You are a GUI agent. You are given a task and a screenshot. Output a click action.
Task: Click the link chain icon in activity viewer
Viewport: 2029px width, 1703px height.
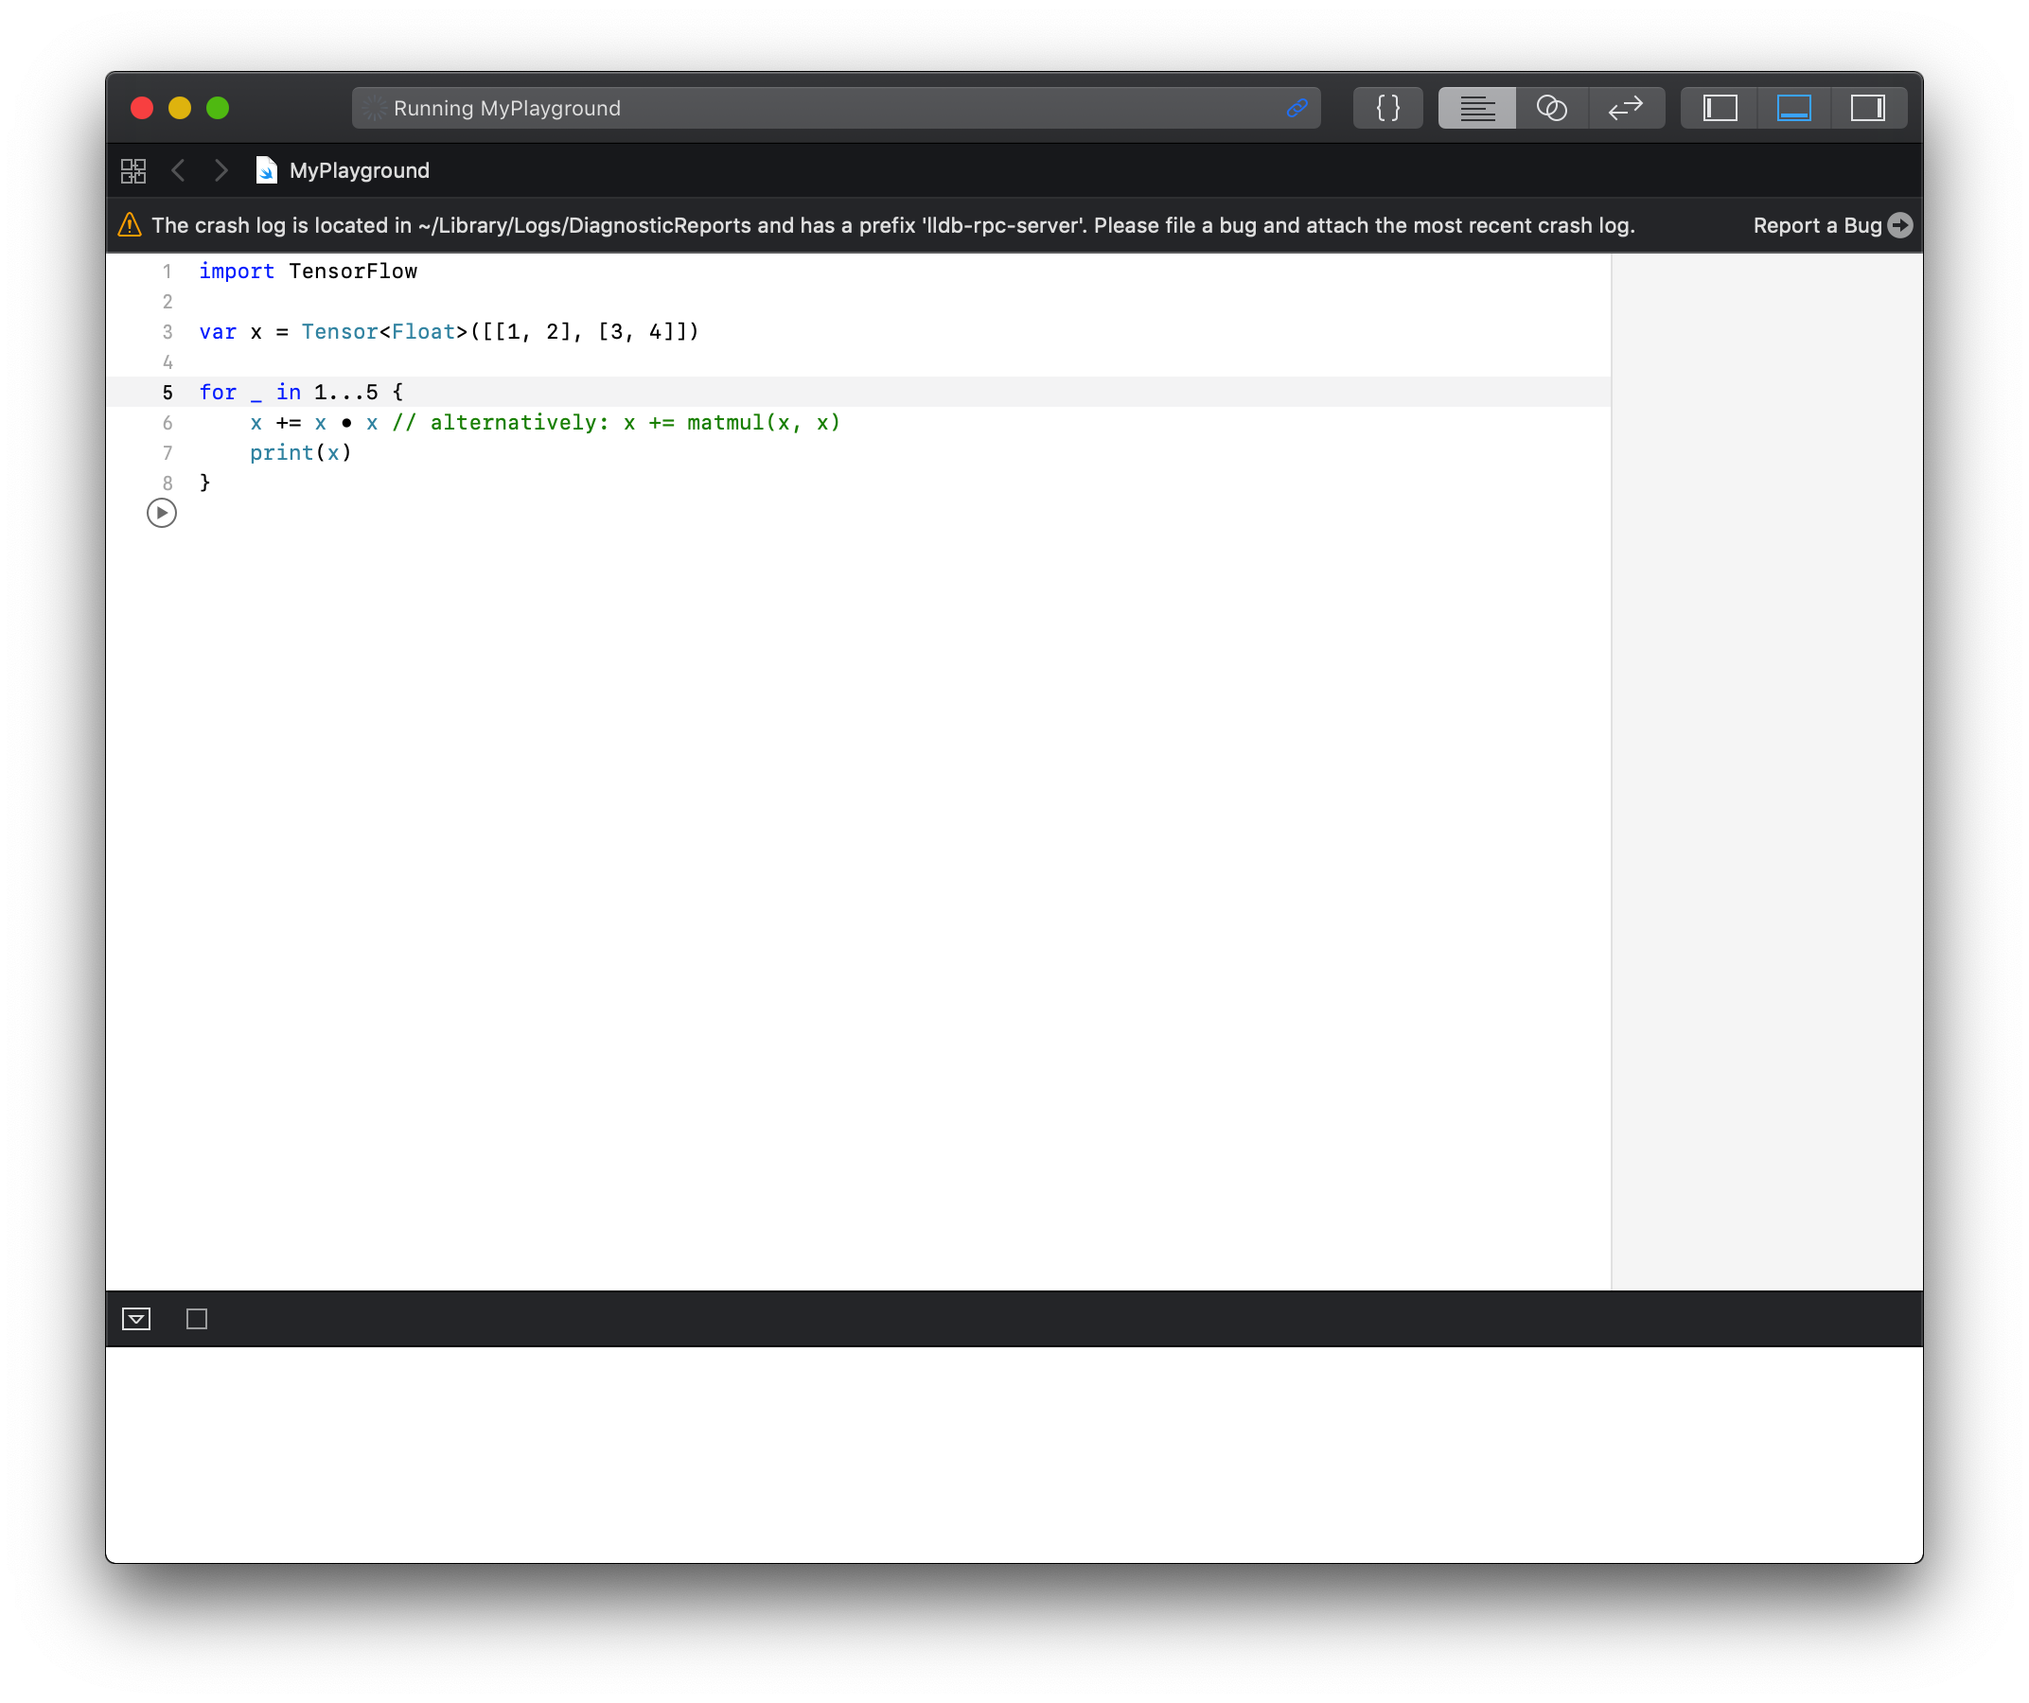(x=1297, y=108)
